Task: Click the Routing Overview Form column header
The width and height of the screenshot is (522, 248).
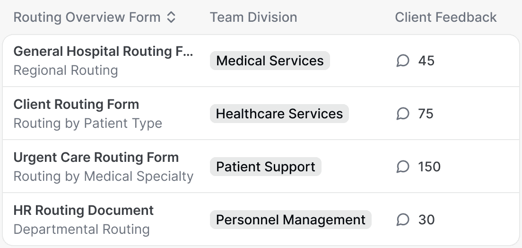Action: pyautogui.click(x=87, y=18)
